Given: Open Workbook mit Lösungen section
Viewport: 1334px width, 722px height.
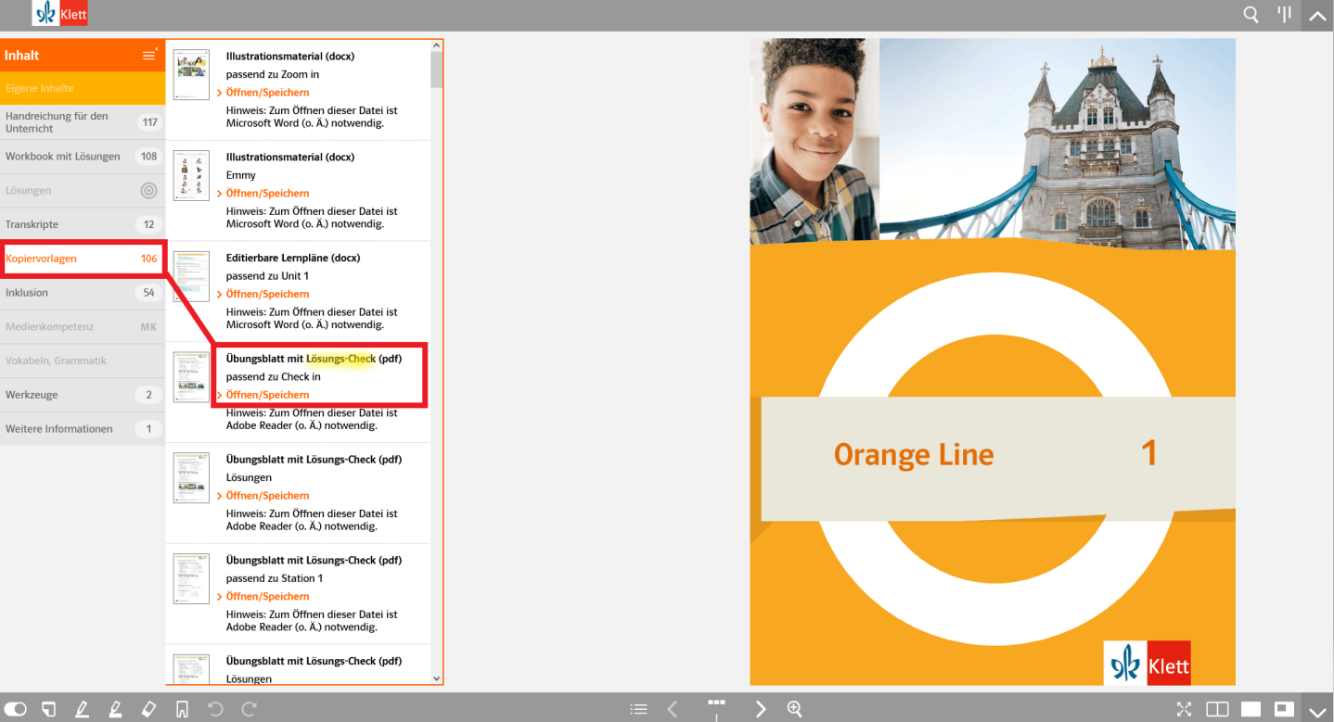Looking at the screenshot, I should point(83,157).
